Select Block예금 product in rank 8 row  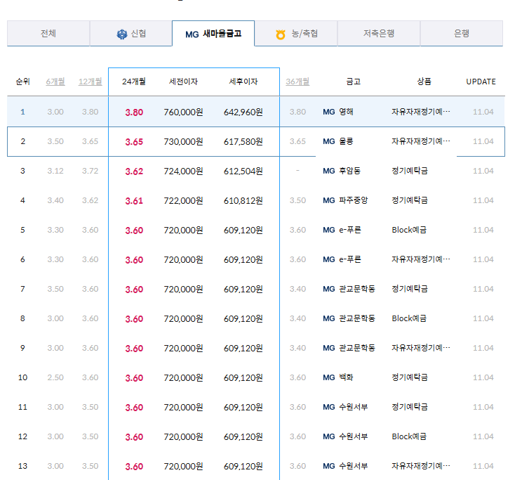409,318
